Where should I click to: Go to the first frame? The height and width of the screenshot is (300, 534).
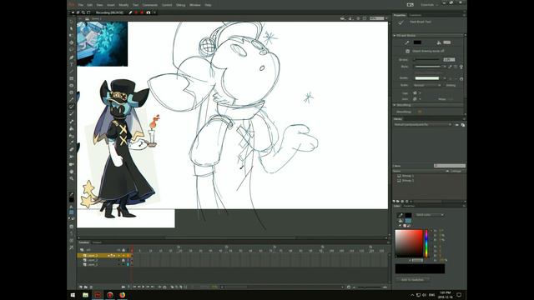[134, 287]
